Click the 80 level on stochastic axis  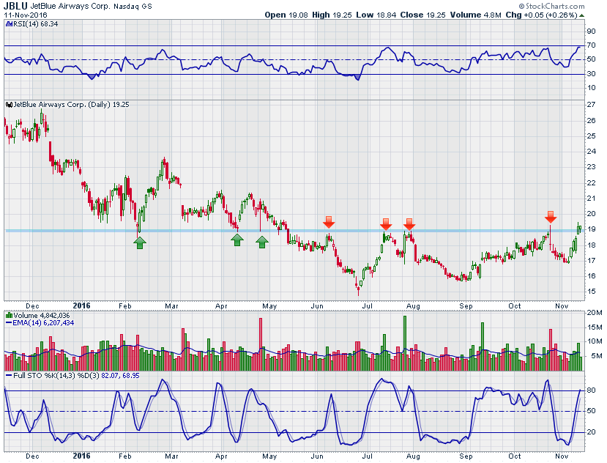[591, 390]
